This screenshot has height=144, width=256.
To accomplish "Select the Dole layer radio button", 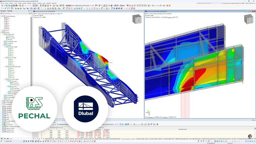I will pos(7,40).
